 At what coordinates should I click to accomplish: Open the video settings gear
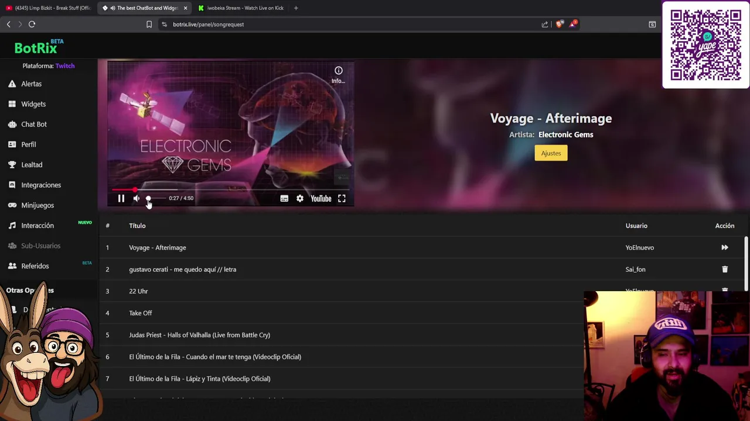(300, 199)
